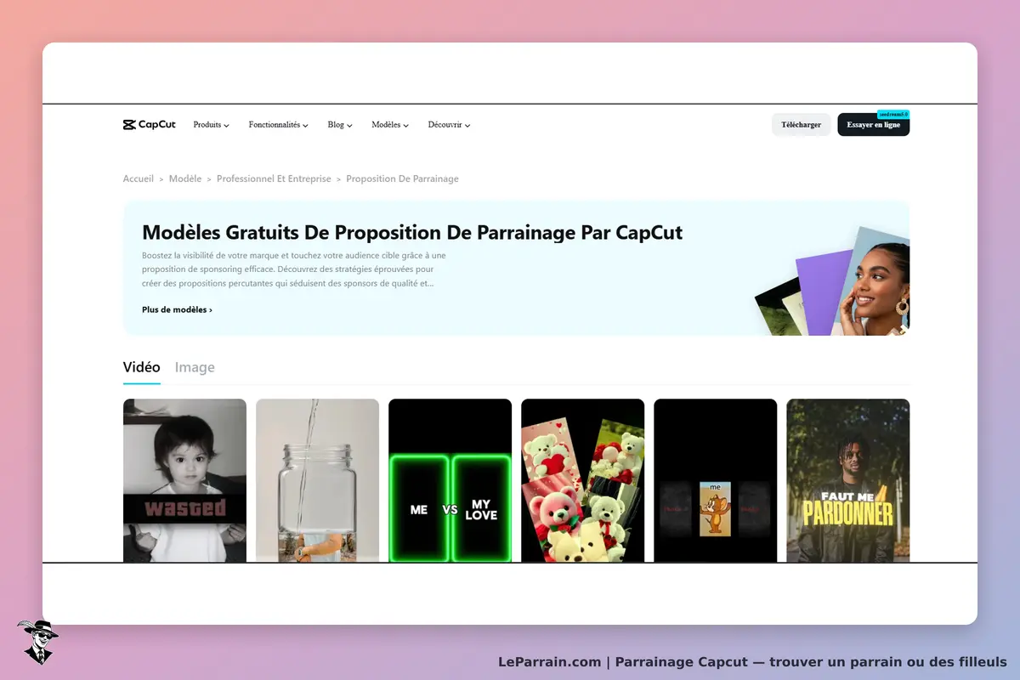1020x680 pixels.
Task: Click the Télécharger button
Action: tap(801, 125)
